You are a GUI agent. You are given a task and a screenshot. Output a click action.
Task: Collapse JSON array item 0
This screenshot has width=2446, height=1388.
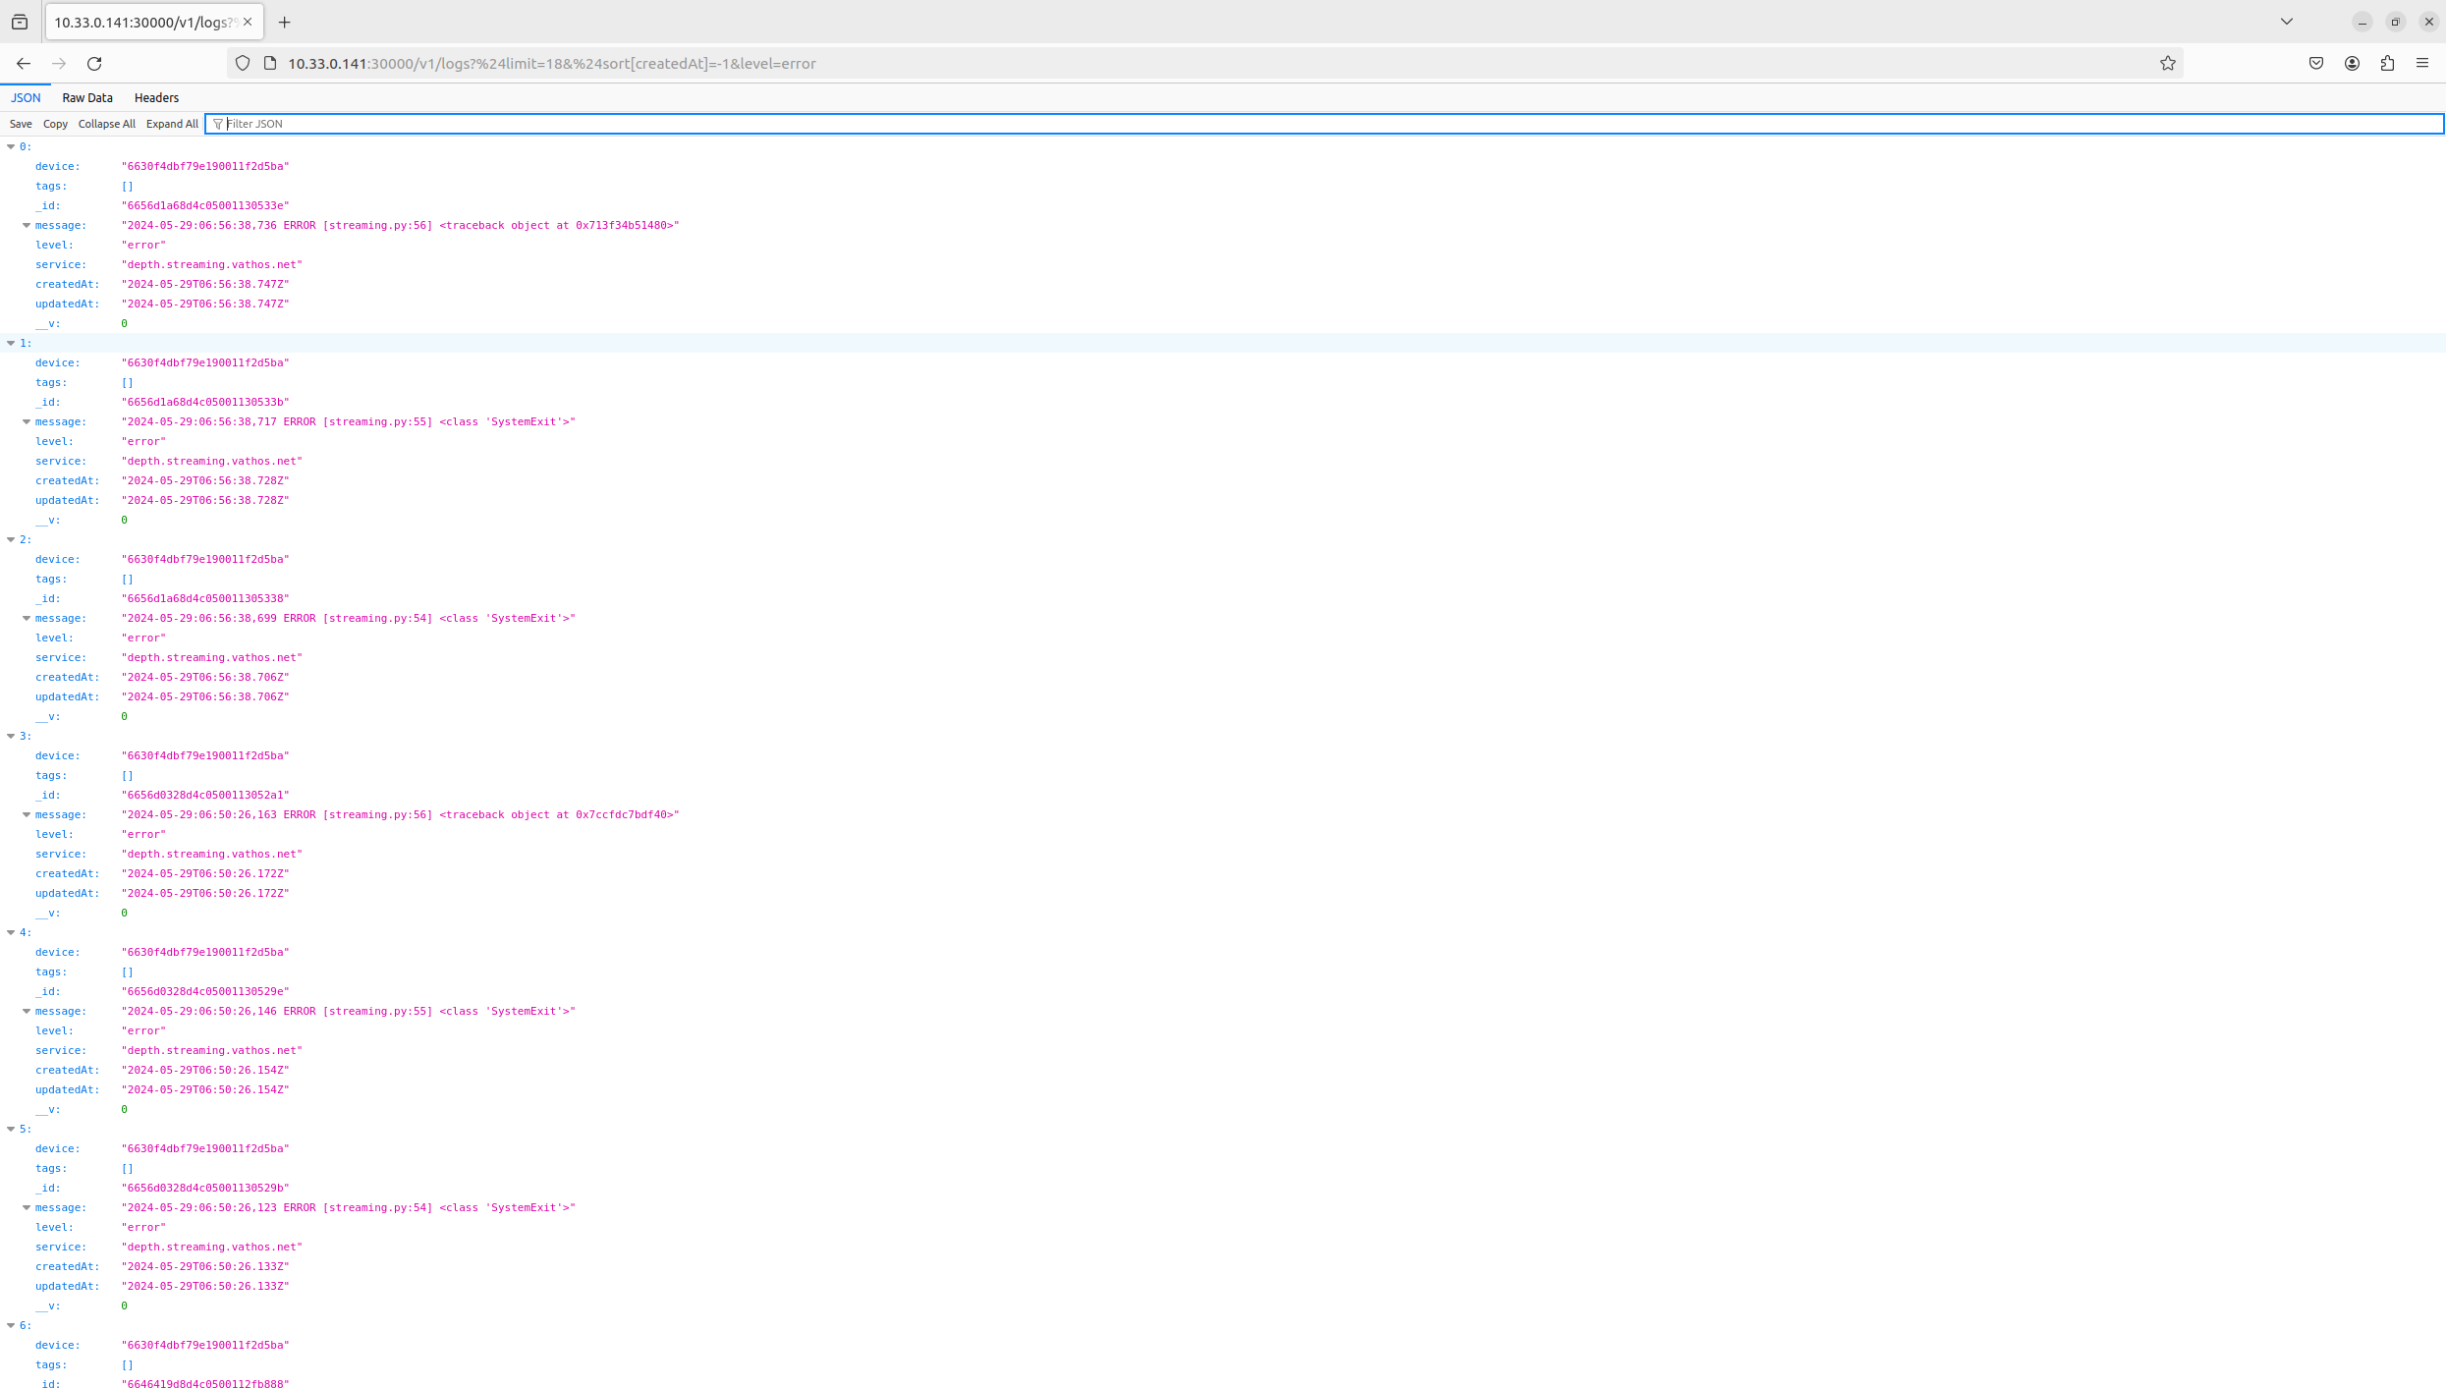tap(11, 146)
